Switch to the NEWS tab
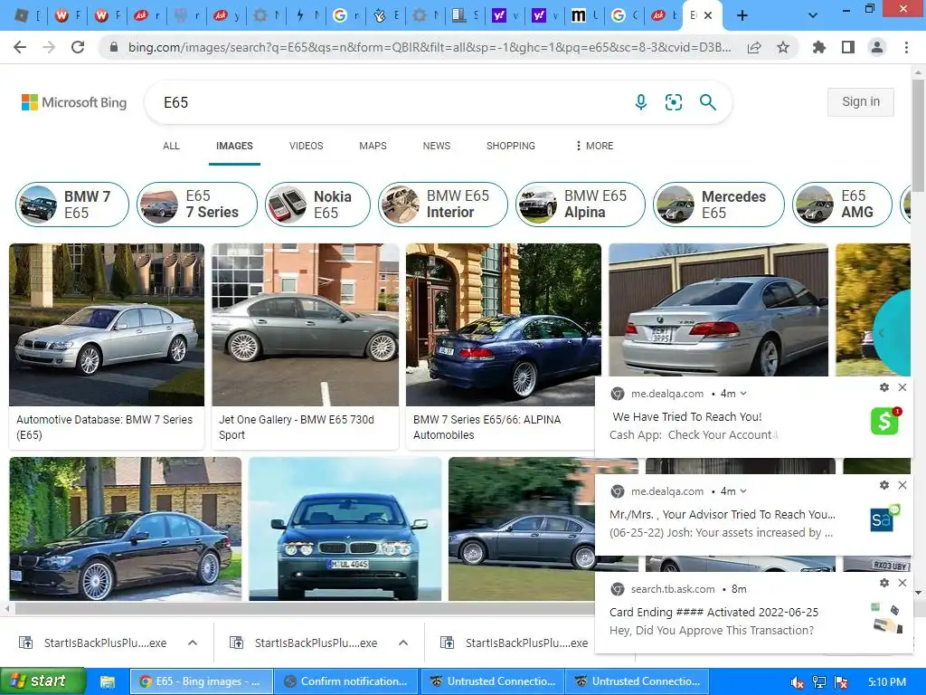Image resolution: width=926 pixels, height=695 pixels. (437, 146)
